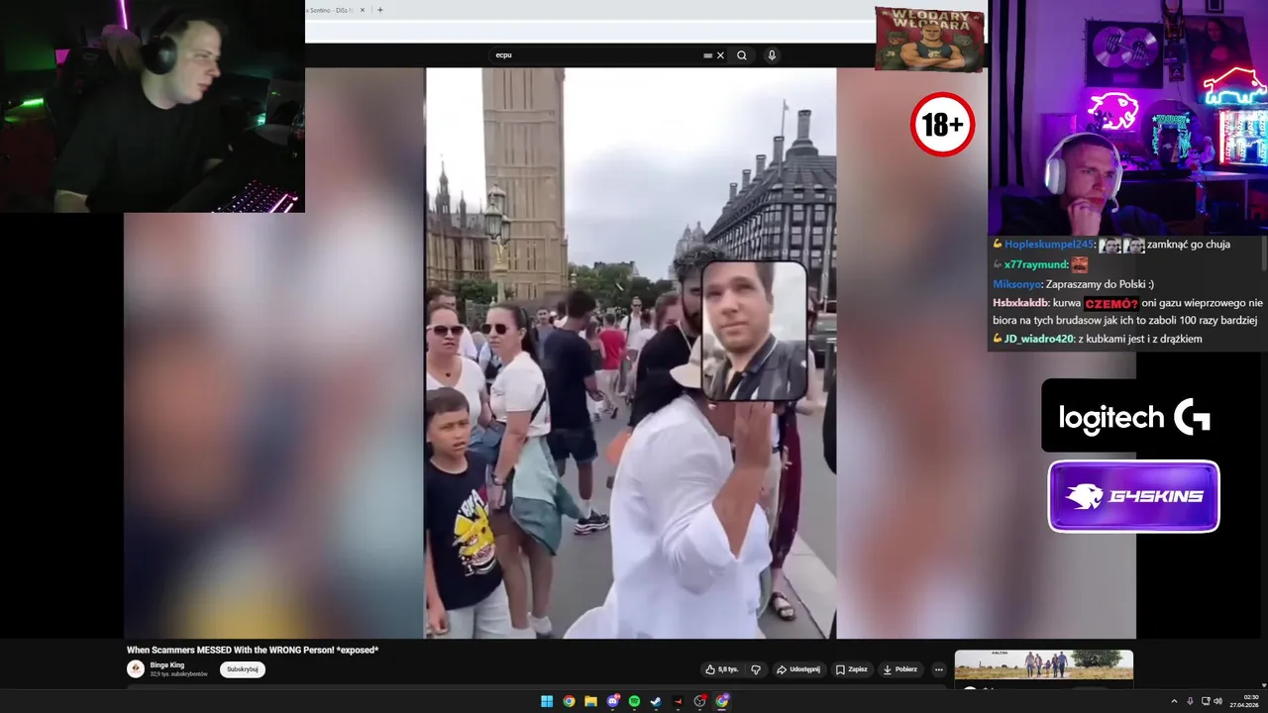This screenshot has height=713, width=1268.
Task: Open the Binge King channel name link
Action: [167, 665]
